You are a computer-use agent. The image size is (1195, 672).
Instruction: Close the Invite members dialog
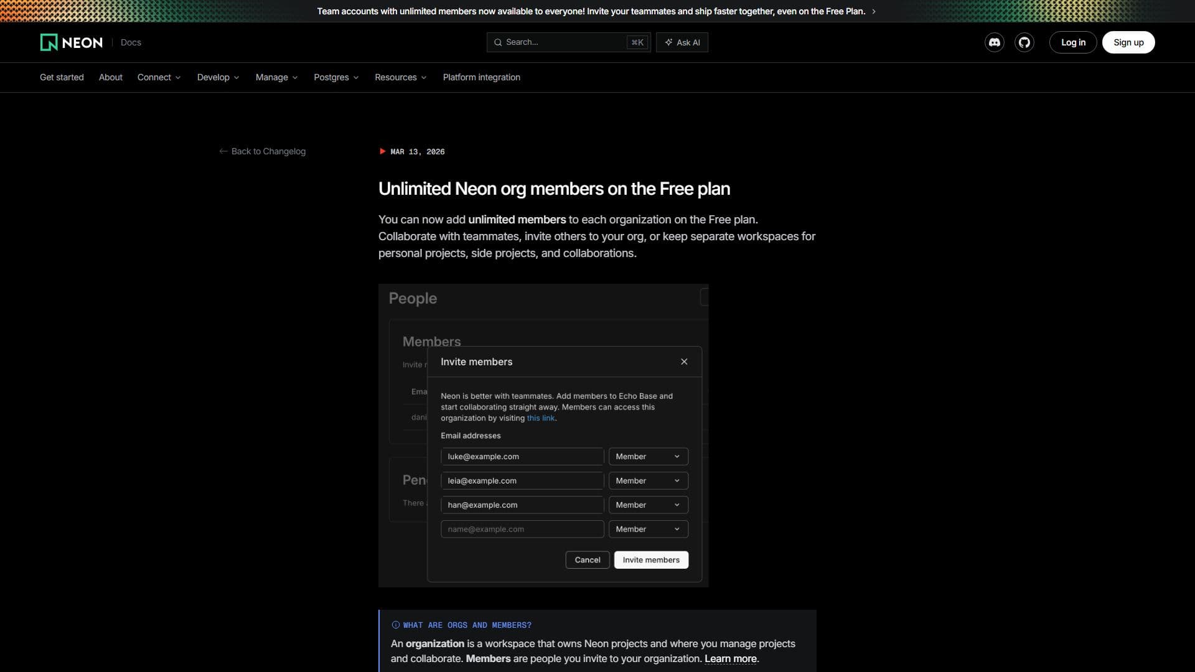pos(684,362)
